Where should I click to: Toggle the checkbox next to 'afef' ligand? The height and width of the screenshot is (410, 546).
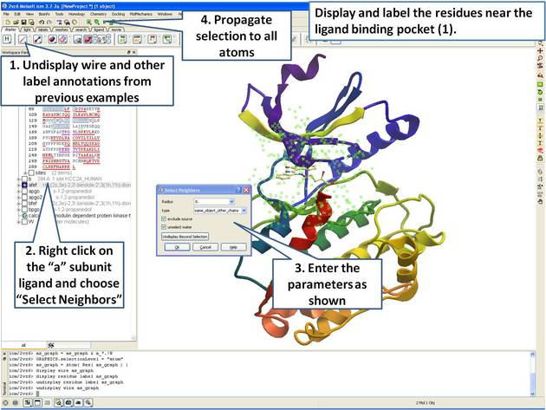coord(26,185)
